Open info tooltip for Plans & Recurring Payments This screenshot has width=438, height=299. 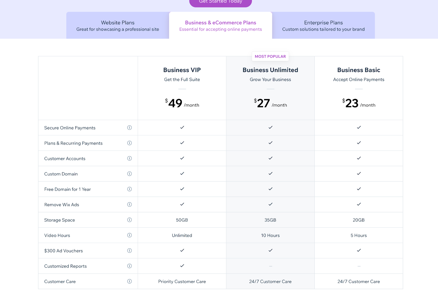pos(129,143)
